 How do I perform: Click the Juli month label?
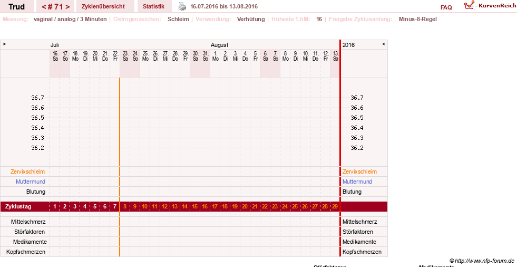coord(55,45)
